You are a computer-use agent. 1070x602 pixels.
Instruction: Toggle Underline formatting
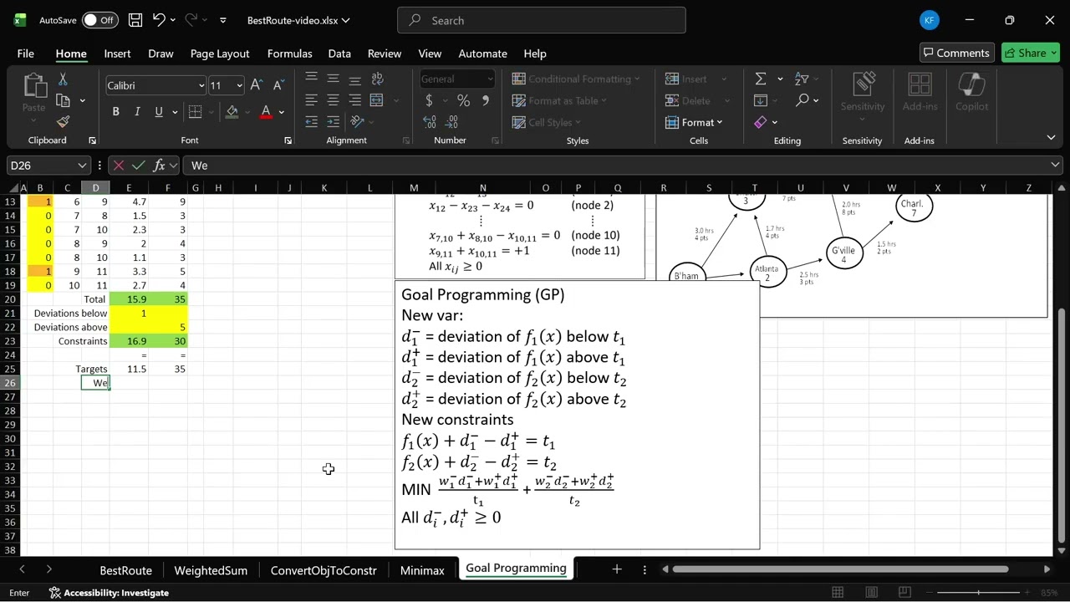(159, 111)
